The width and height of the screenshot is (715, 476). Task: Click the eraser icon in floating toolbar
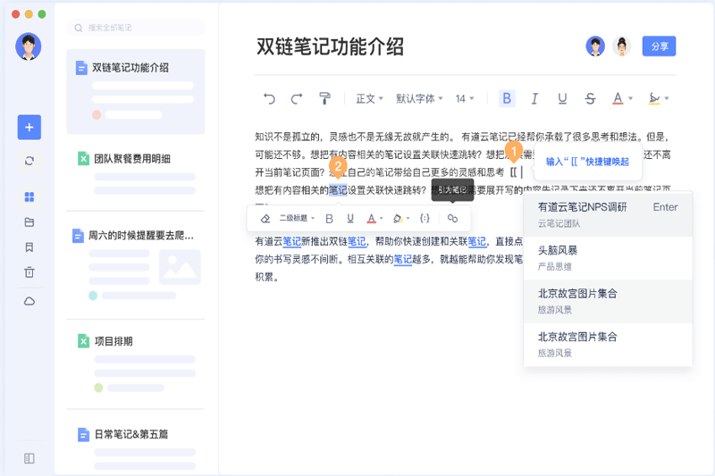click(x=265, y=219)
